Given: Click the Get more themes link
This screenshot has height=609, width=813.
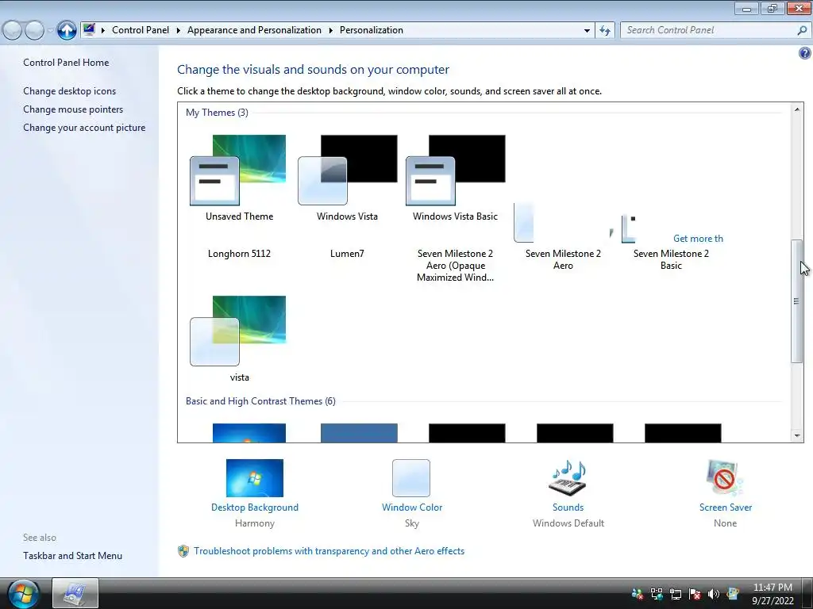Looking at the screenshot, I should [x=698, y=238].
